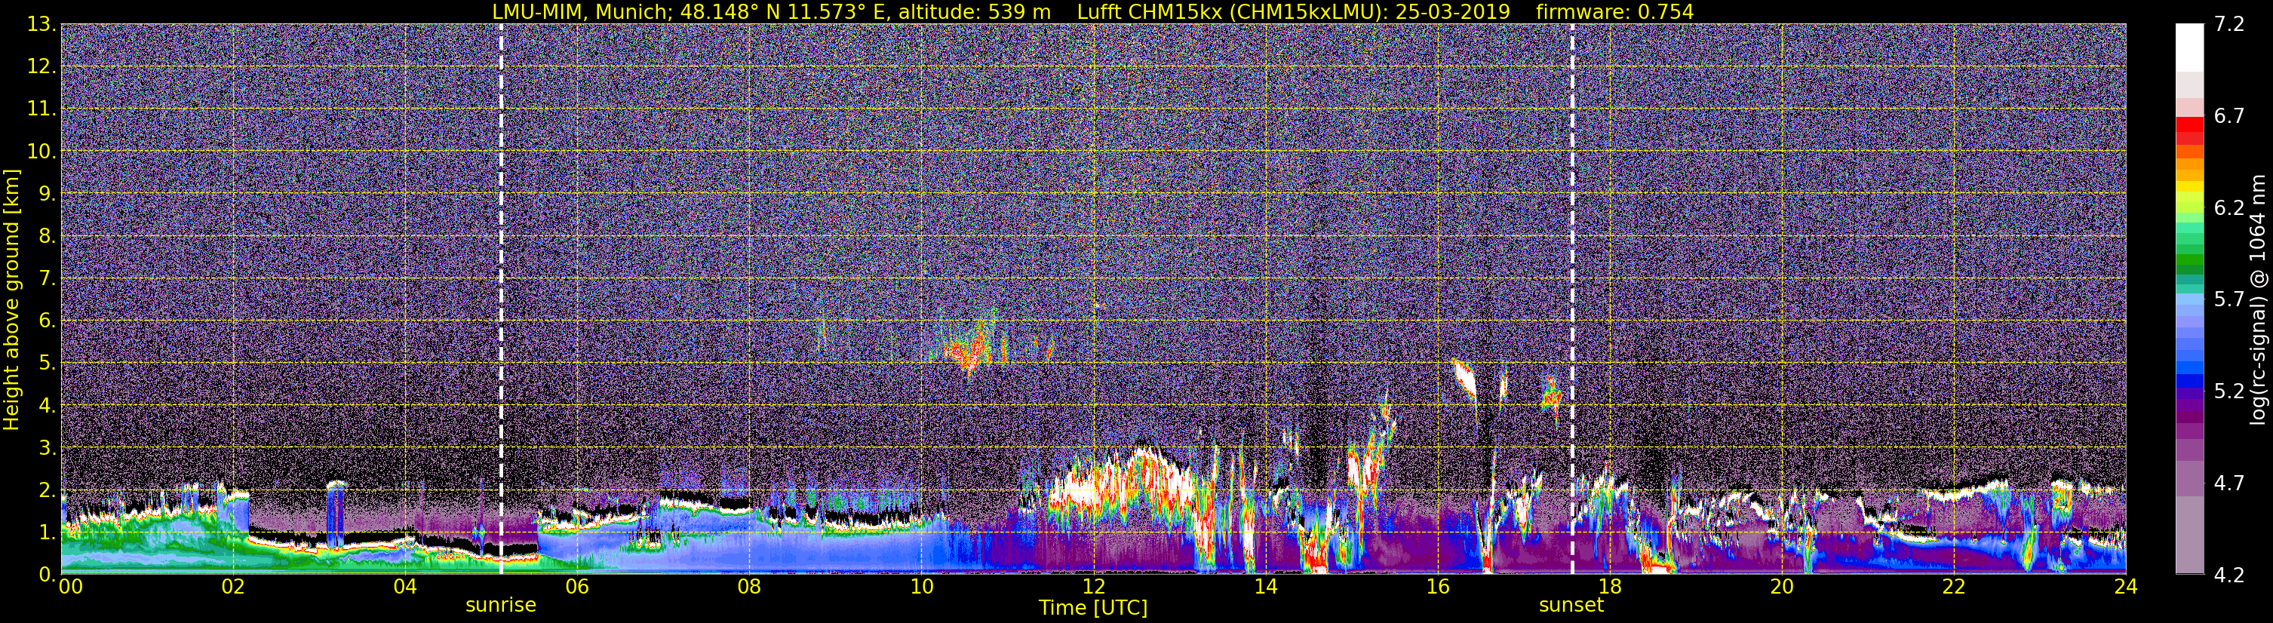Click the time axis tick label 22
Image resolution: width=2273 pixels, height=623 pixels.
coord(1954,588)
